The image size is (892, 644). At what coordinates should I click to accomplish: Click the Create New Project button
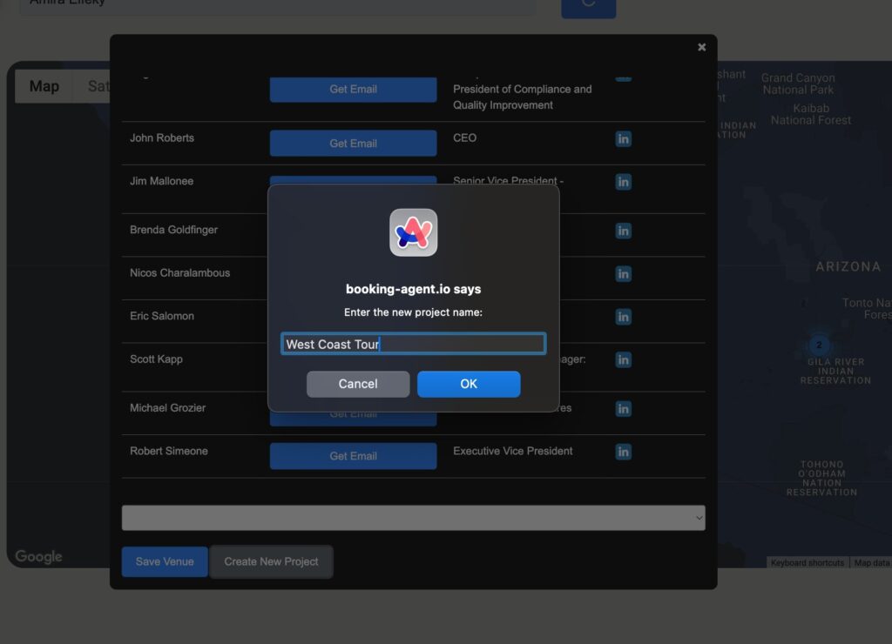(271, 561)
